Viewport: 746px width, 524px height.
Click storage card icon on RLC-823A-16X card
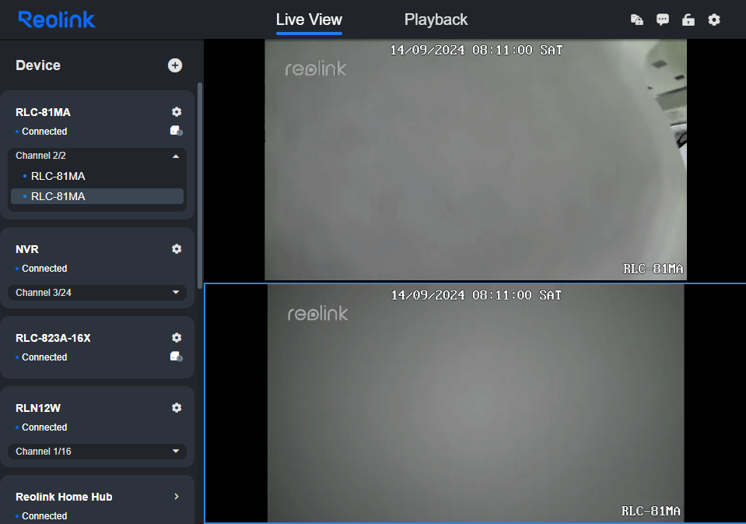(x=176, y=357)
